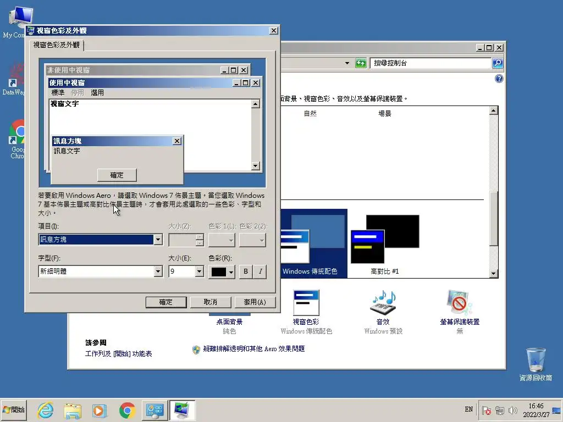Screen dimensions: 563x422
Task: Select the 視窗色彩及外觀 tab
Action: coord(57,45)
